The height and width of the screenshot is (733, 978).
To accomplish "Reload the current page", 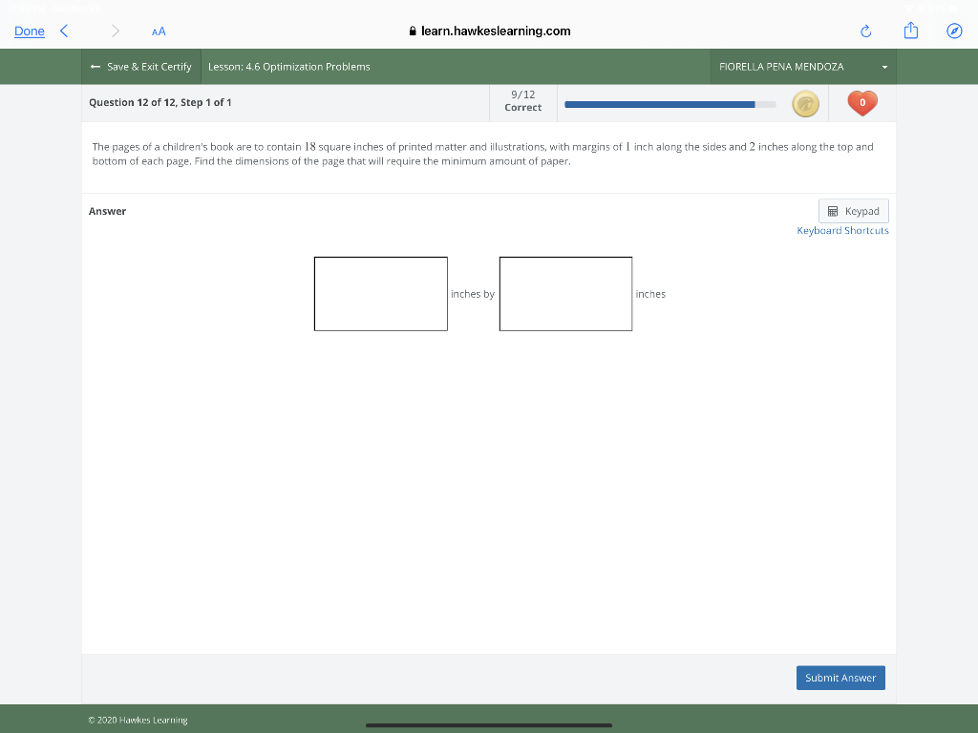I will pos(864,31).
